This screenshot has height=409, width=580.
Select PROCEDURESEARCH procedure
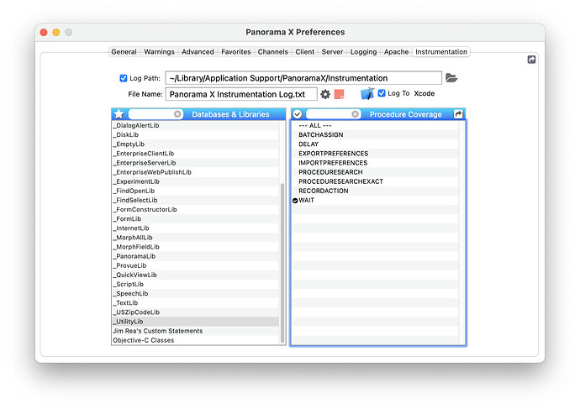coord(375,172)
